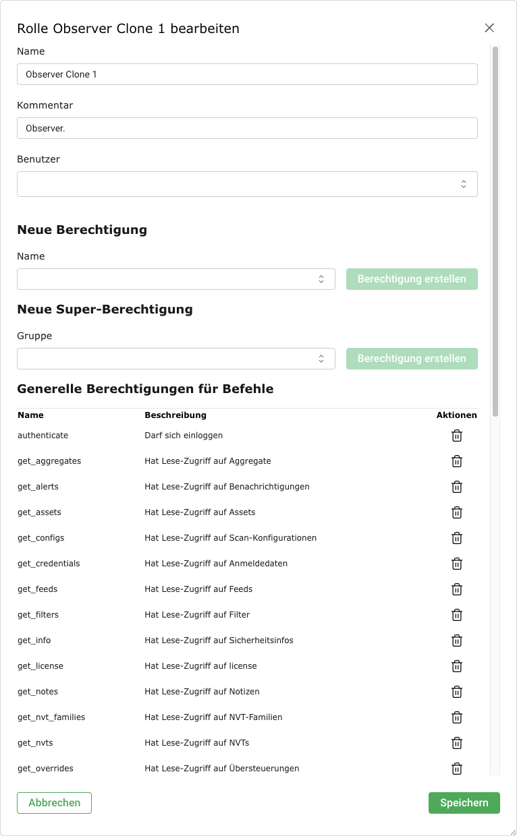The width and height of the screenshot is (517, 836).
Task: Expand the Neue Berechtigung Name dropdown
Action: click(x=175, y=279)
